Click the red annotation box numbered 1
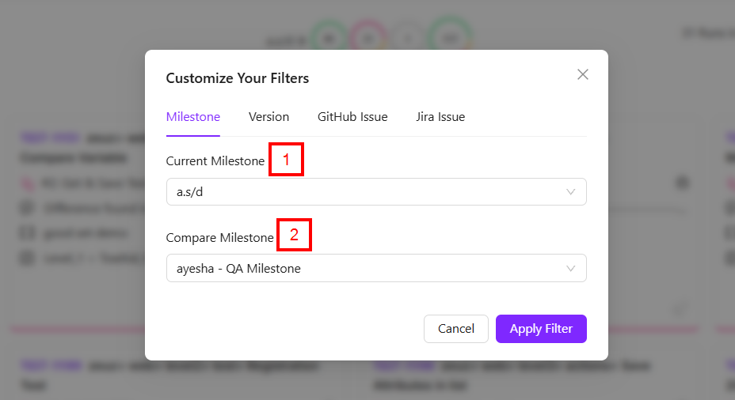 (287, 160)
